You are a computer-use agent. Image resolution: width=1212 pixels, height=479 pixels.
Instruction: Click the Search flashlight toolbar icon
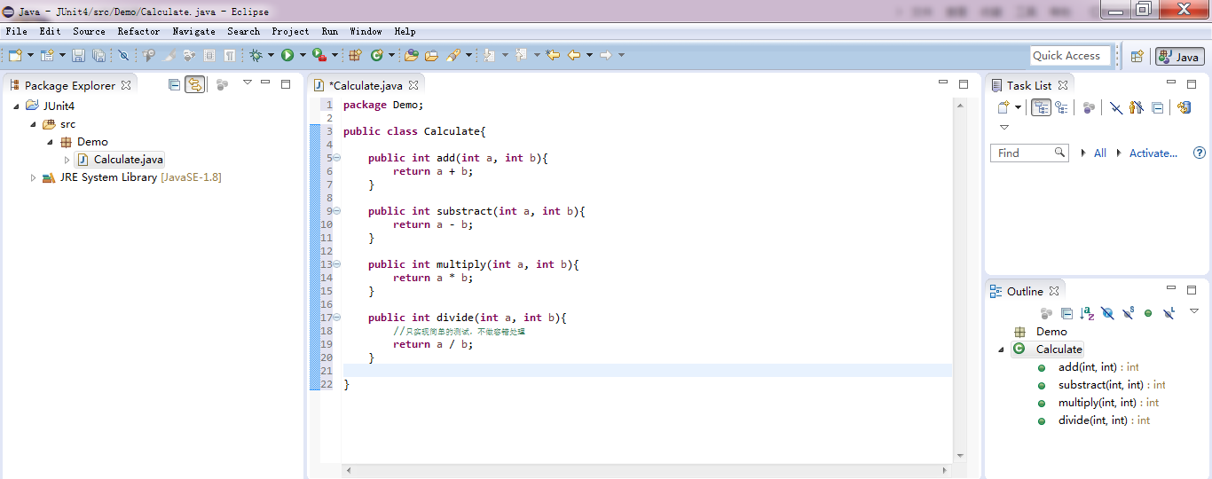(x=453, y=55)
